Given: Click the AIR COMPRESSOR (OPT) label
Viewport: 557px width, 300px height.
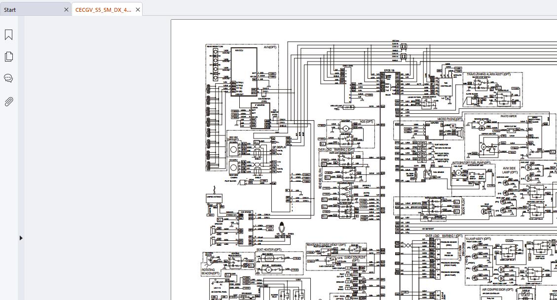Looking at the screenshot, I should (498, 289).
